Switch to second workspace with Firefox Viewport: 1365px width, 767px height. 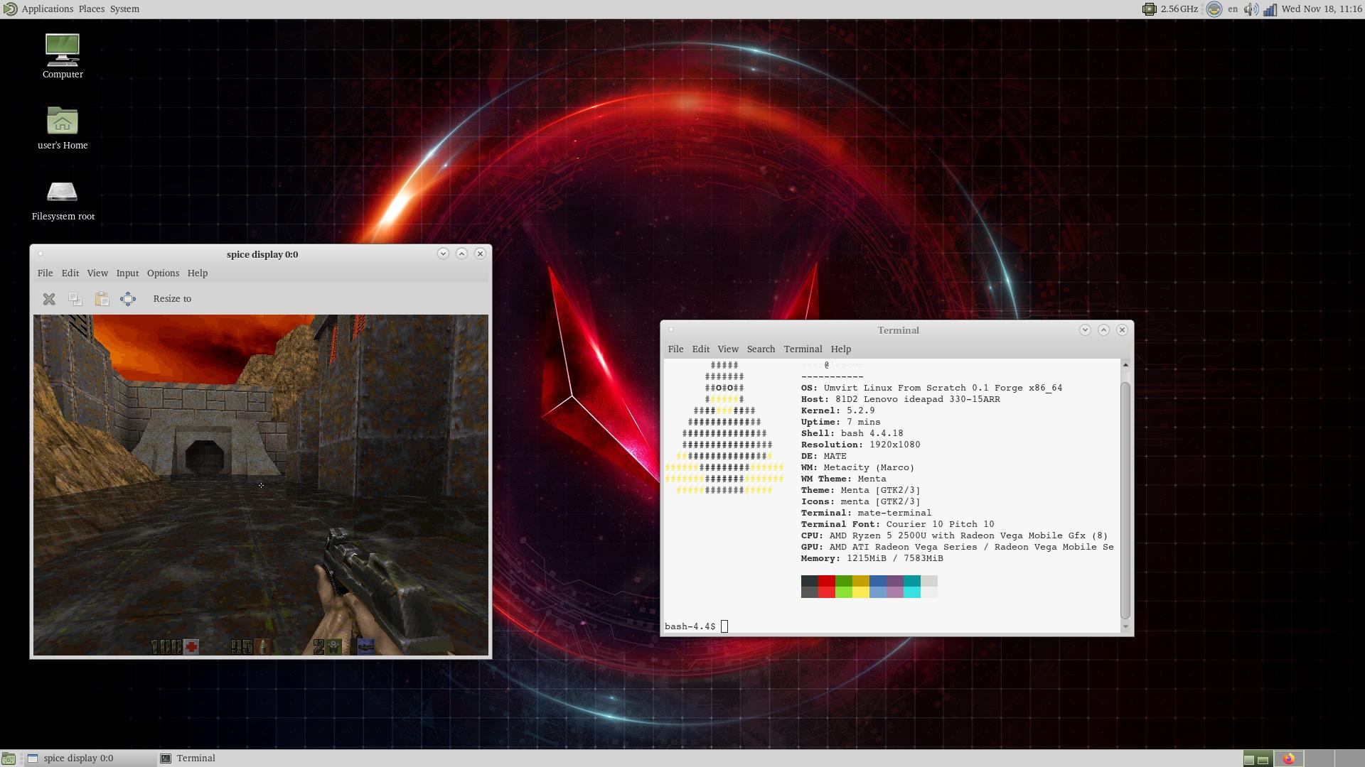coord(1289,758)
